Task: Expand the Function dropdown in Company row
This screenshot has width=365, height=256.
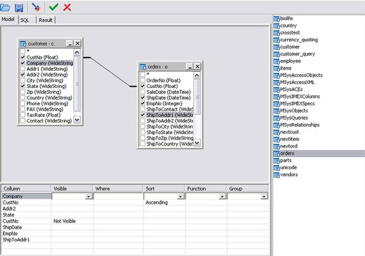Action: coord(221,197)
